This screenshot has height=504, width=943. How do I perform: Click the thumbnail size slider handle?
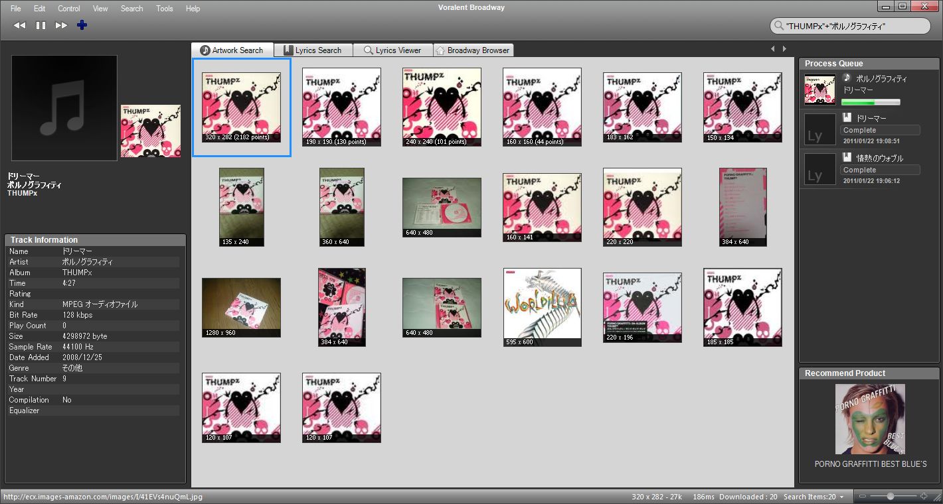(x=891, y=496)
